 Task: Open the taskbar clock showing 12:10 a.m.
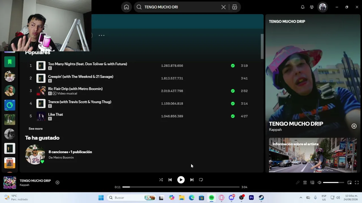point(351,198)
